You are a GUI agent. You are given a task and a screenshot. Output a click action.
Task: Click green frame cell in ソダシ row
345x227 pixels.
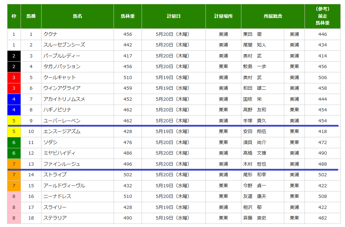tap(14, 143)
